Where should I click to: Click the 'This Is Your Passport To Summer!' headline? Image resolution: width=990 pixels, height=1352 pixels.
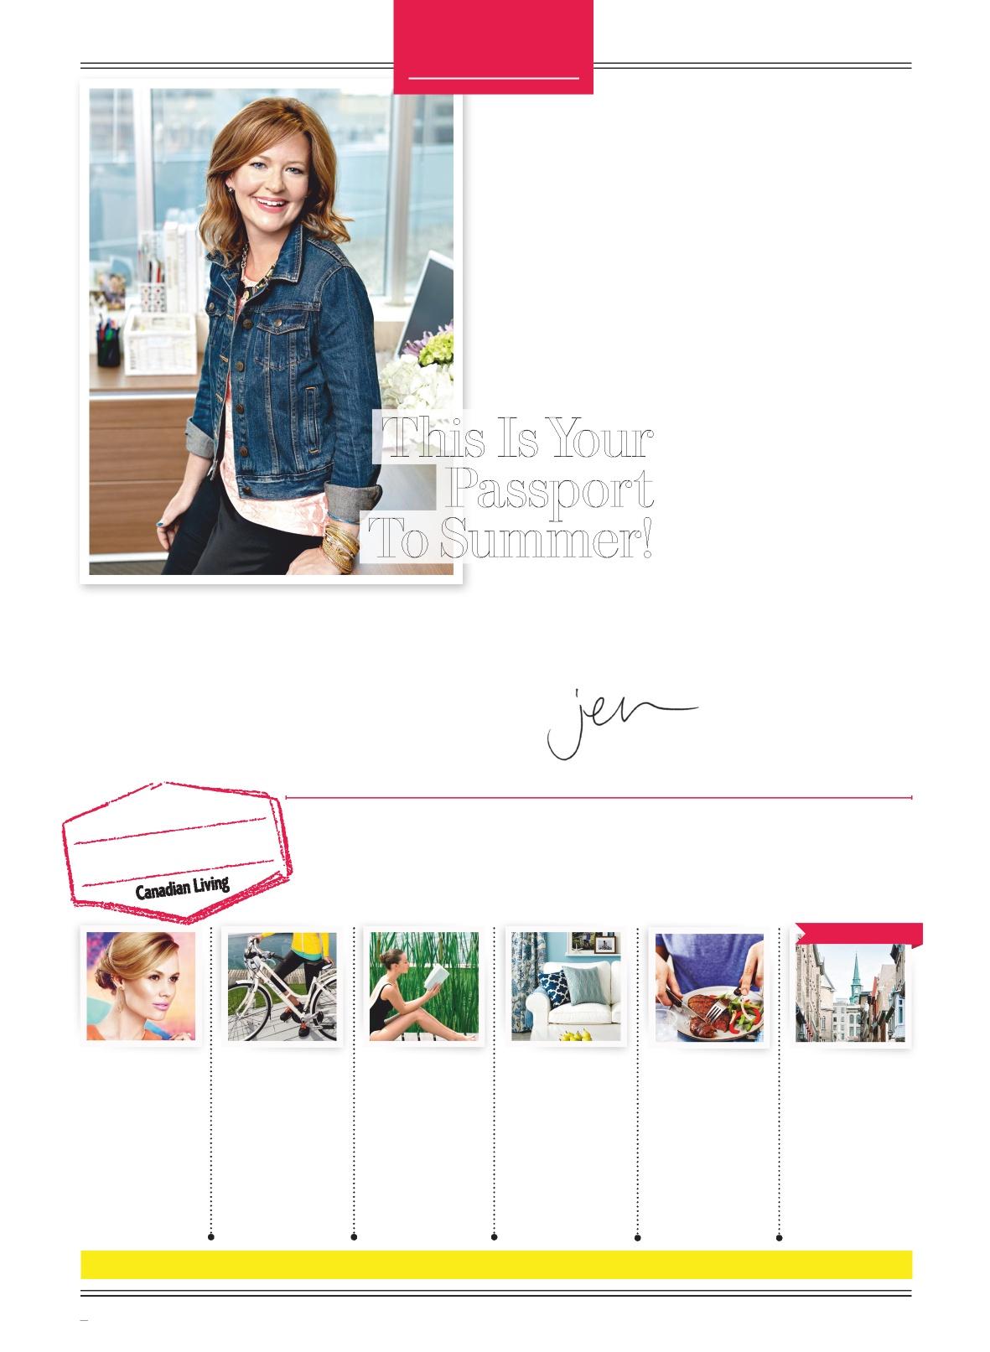coord(513,488)
